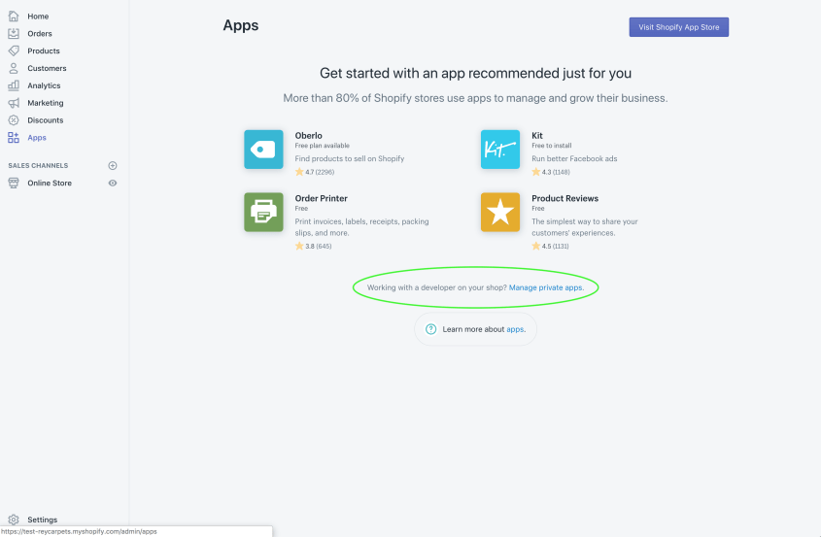The image size is (821, 537).
Task: Select the Order Printer app icon
Action: [x=263, y=212]
